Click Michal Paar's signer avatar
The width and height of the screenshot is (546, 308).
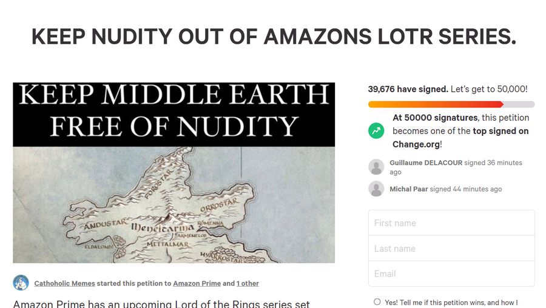coord(376,189)
